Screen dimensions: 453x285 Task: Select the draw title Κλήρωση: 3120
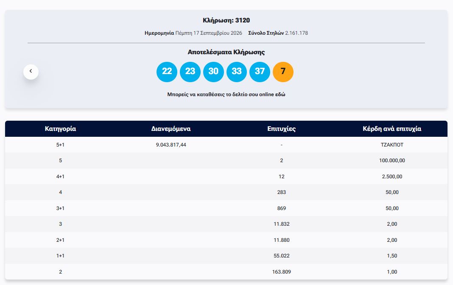pyautogui.click(x=226, y=20)
